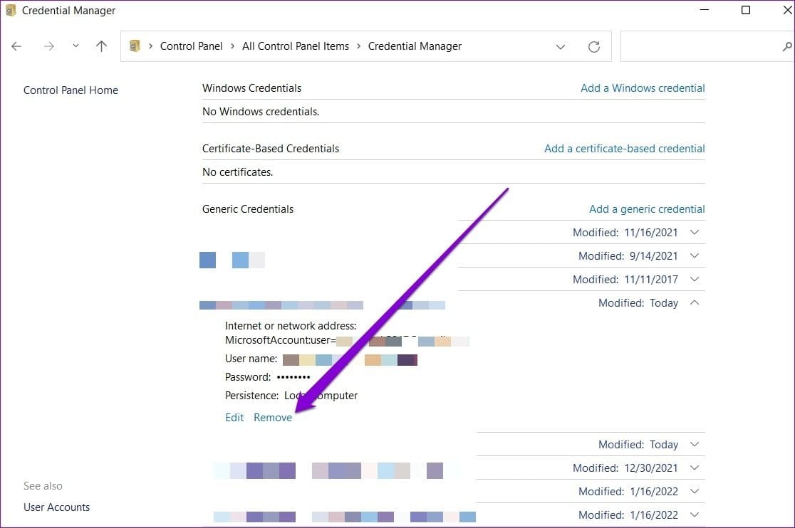Select All Control Panel Items breadcrumb
Screen dimensions: 795x528
click(x=296, y=46)
